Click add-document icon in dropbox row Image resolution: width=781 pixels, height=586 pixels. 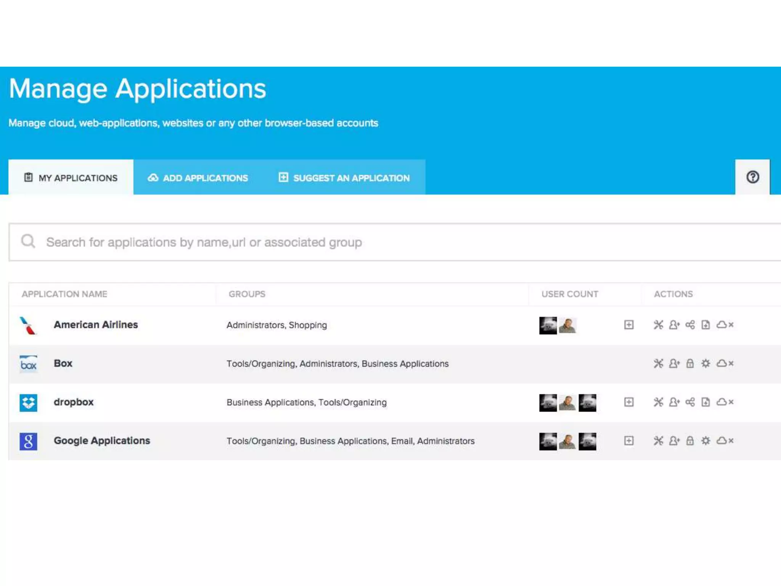[x=705, y=402]
